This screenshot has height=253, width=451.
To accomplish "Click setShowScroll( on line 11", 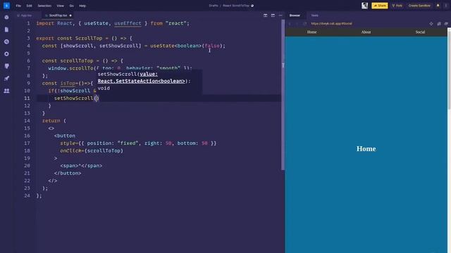I will point(75,98).
